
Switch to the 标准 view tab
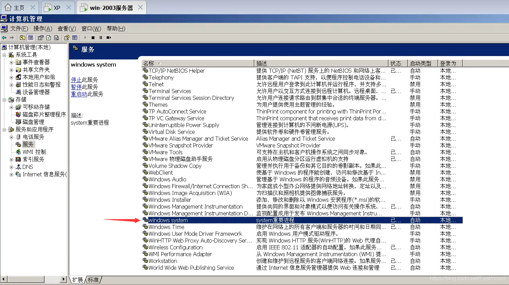93,280
